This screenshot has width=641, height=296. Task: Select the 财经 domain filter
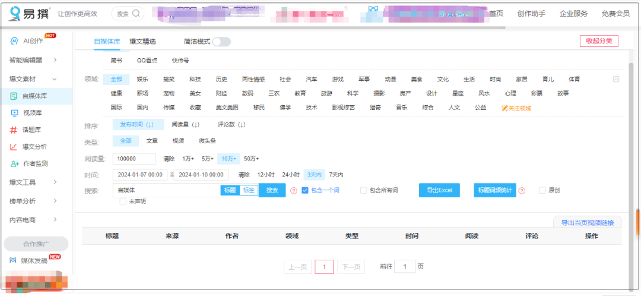tap(221, 93)
